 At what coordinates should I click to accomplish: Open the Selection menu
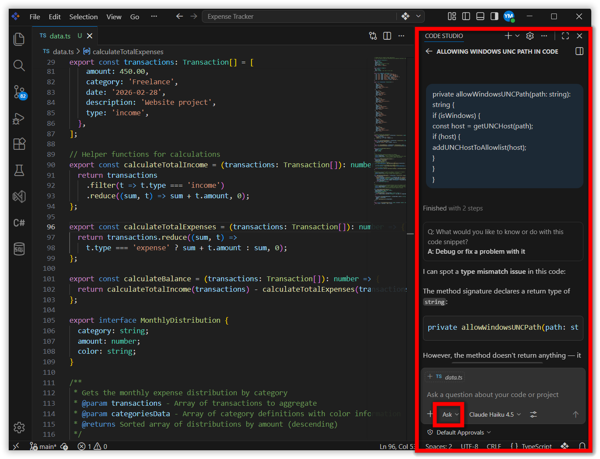pos(83,17)
